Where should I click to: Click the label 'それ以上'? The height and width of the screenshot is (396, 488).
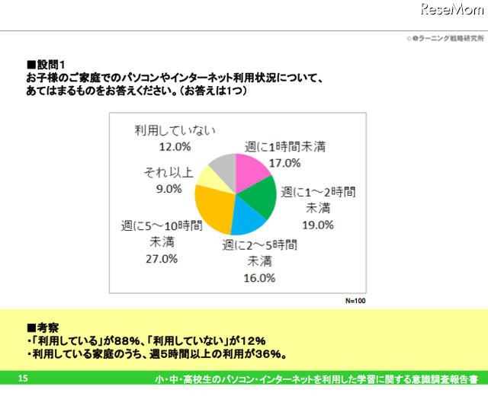169,173
